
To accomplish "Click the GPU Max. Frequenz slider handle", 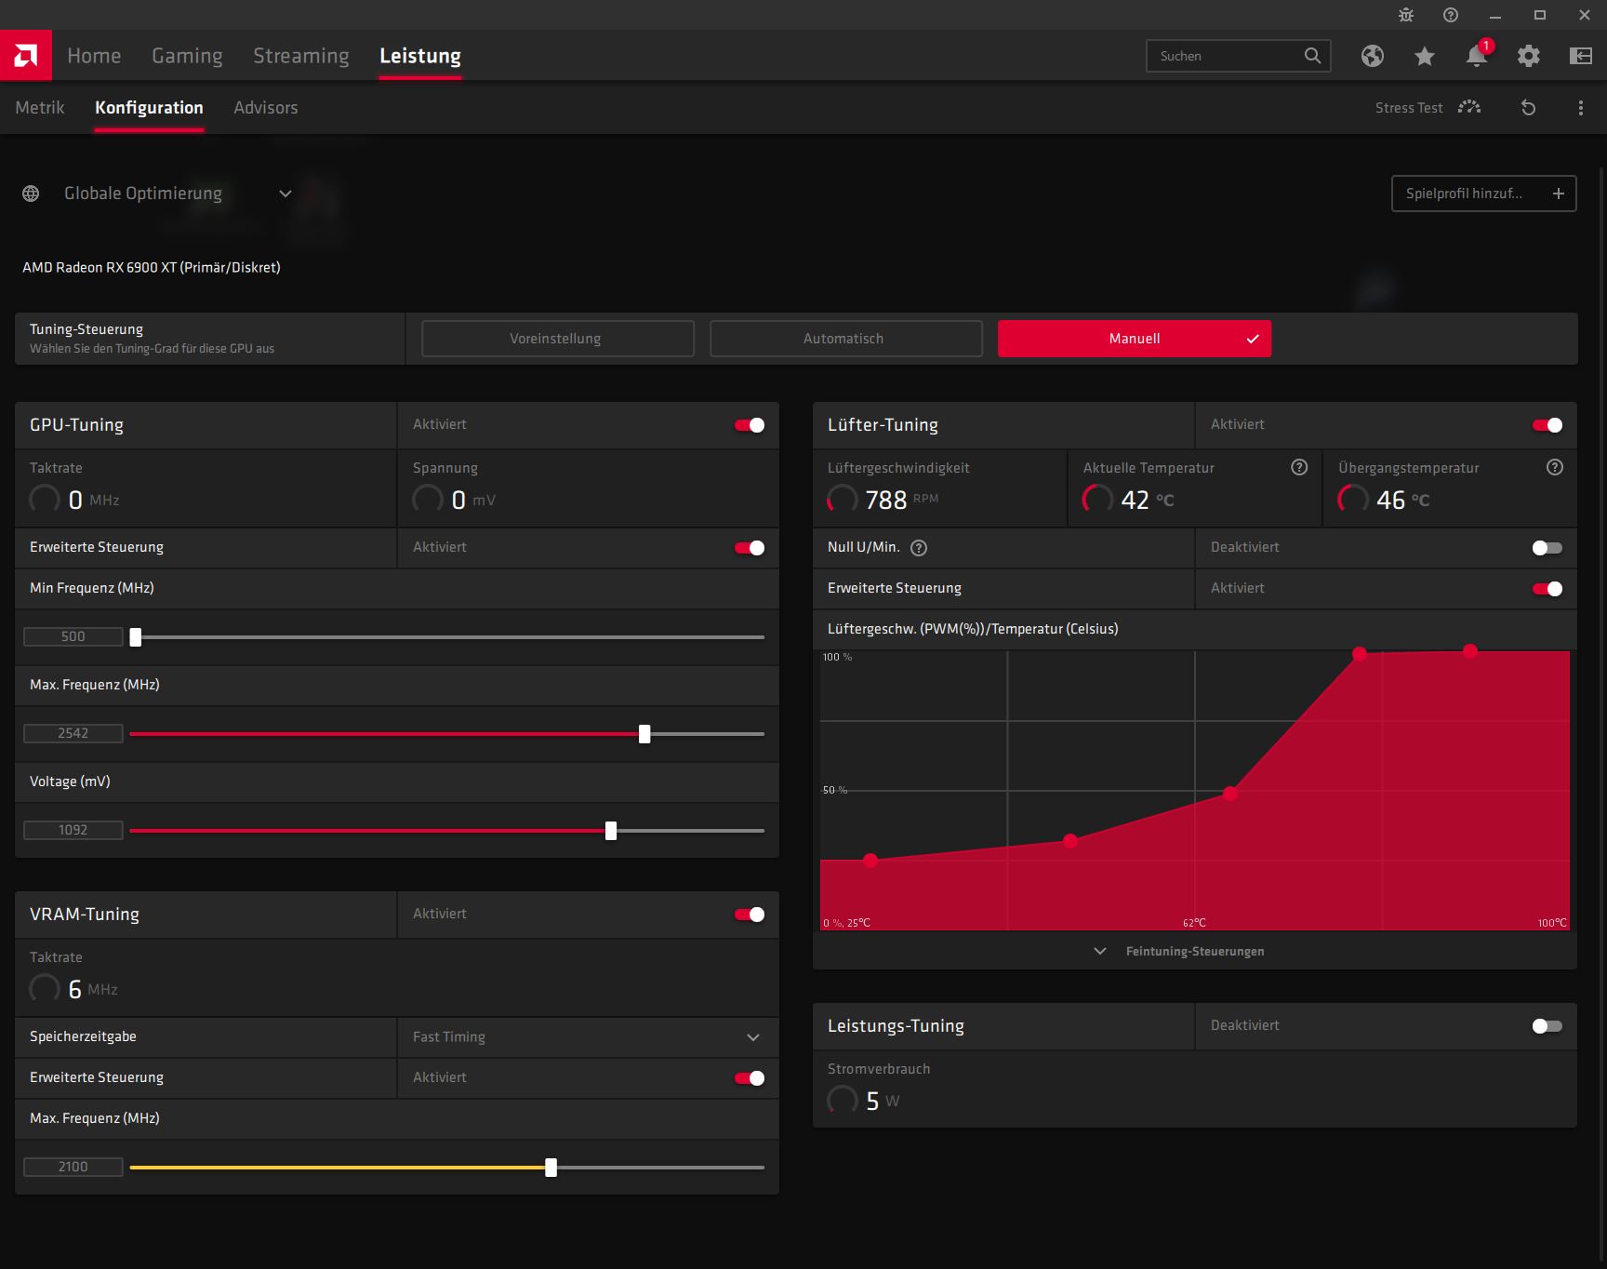I will [644, 734].
